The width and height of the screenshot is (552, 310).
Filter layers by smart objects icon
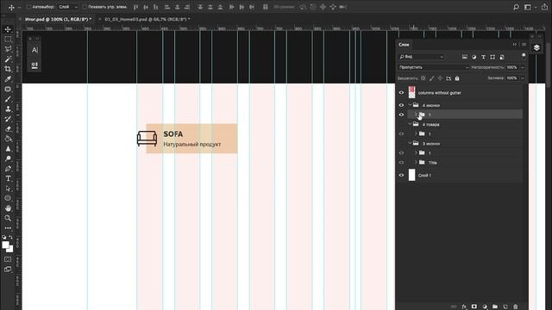502,57
